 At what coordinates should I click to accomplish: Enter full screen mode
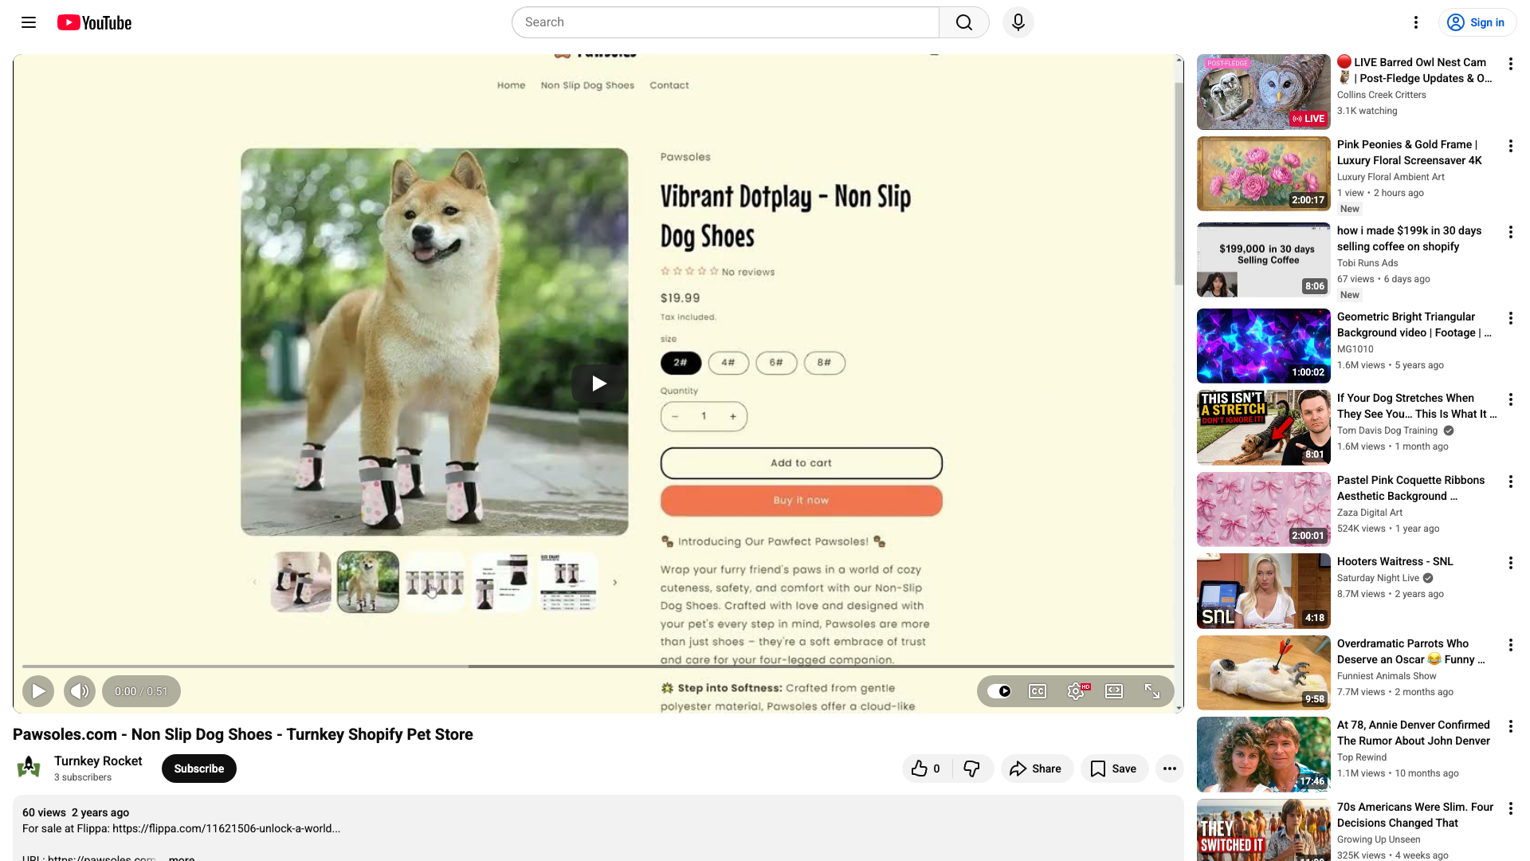click(1152, 691)
